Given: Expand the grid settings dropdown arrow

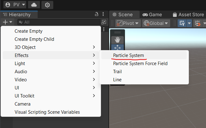Looking at the screenshot, I should pos(189,23).
